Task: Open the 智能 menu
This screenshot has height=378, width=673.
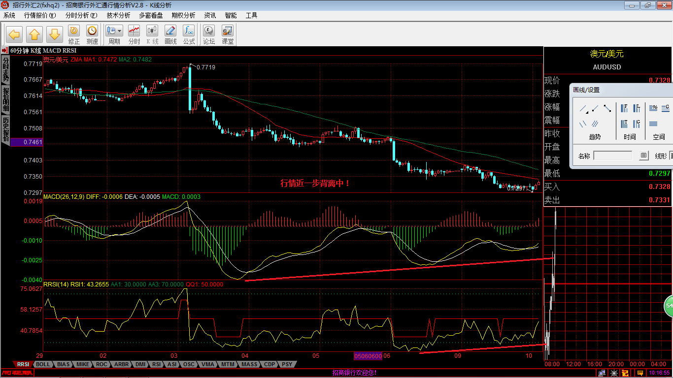Action: click(x=231, y=15)
